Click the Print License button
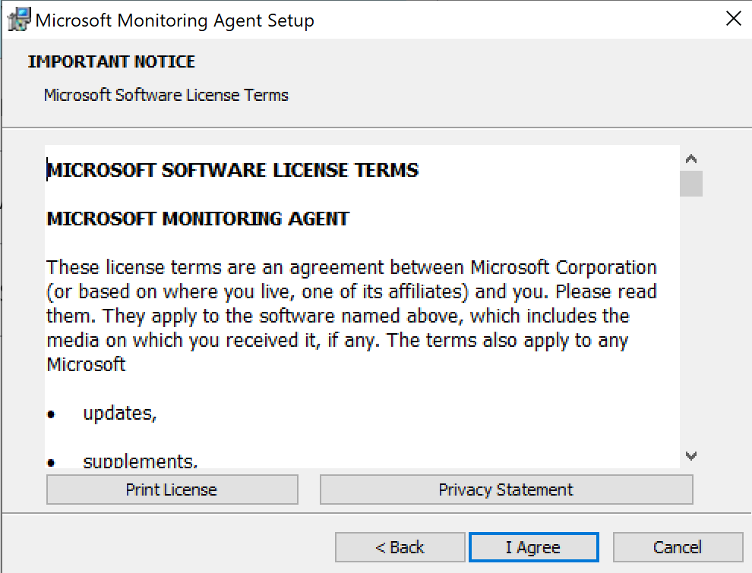The width and height of the screenshot is (752, 573). pos(172,490)
